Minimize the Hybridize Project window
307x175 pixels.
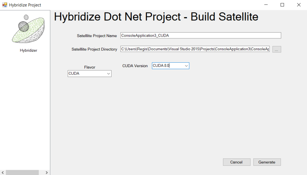[266, 5]
